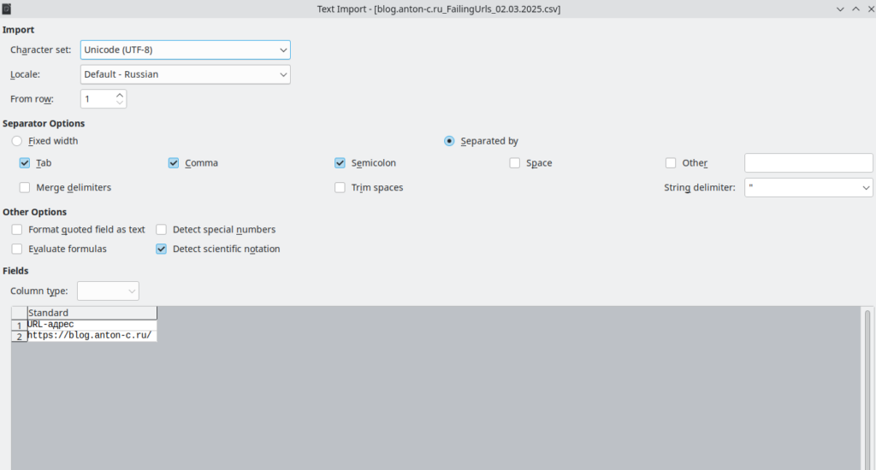The image size is (876, 470).
Task: Open the String delimiter combo box
Action: (808, 187)
